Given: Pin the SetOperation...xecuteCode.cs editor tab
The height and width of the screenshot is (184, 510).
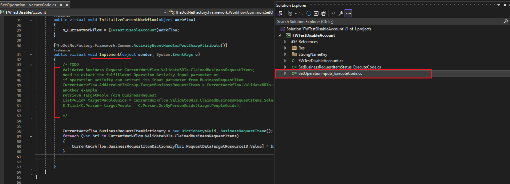Looking at the screenshot, I should coord(60,5).
